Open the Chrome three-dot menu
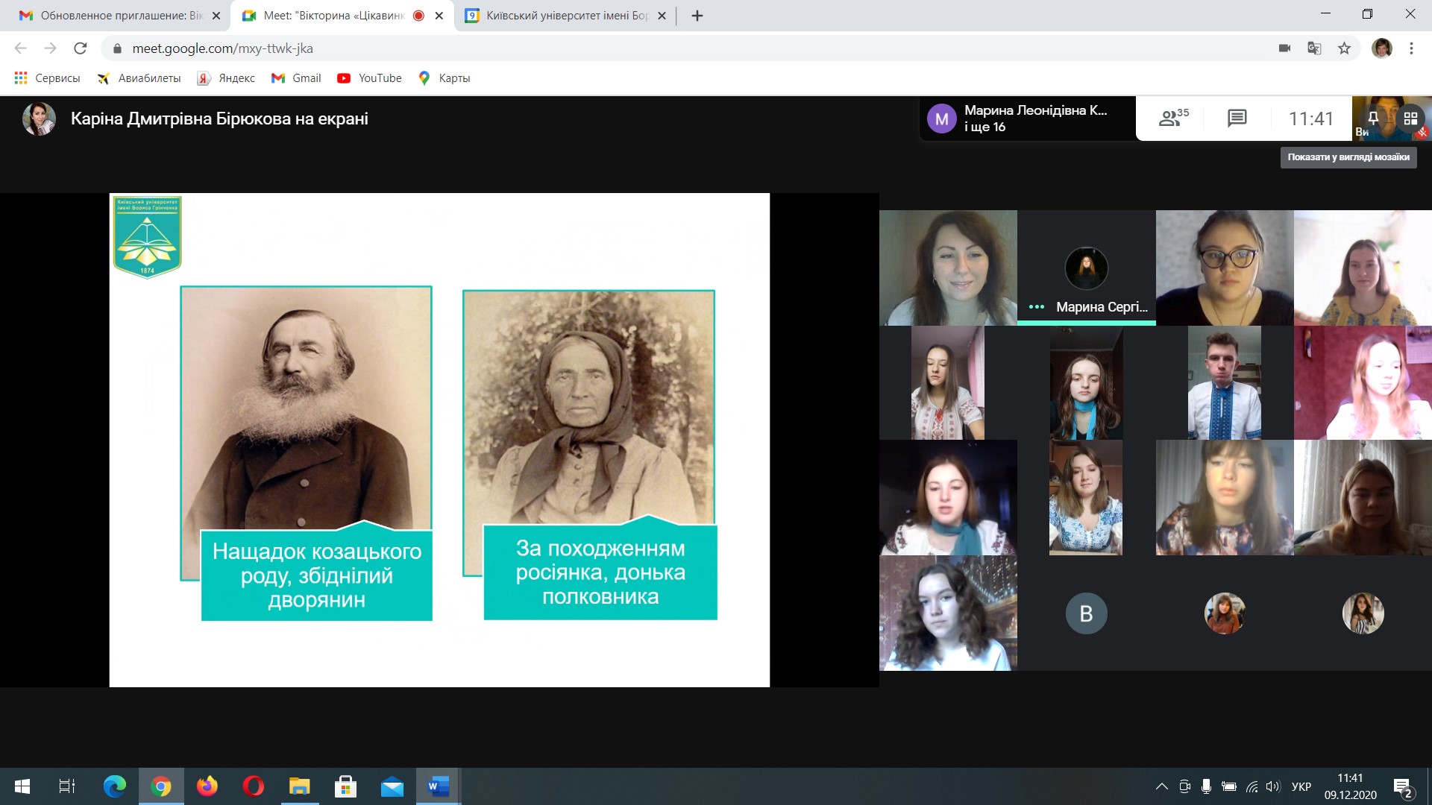The height and width of the screenshot is (805, 1432). click(1411, 48)
